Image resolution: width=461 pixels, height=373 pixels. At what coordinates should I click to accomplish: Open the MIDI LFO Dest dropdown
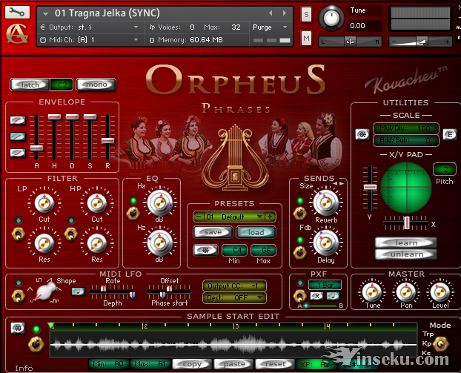[x=235, y=297]
